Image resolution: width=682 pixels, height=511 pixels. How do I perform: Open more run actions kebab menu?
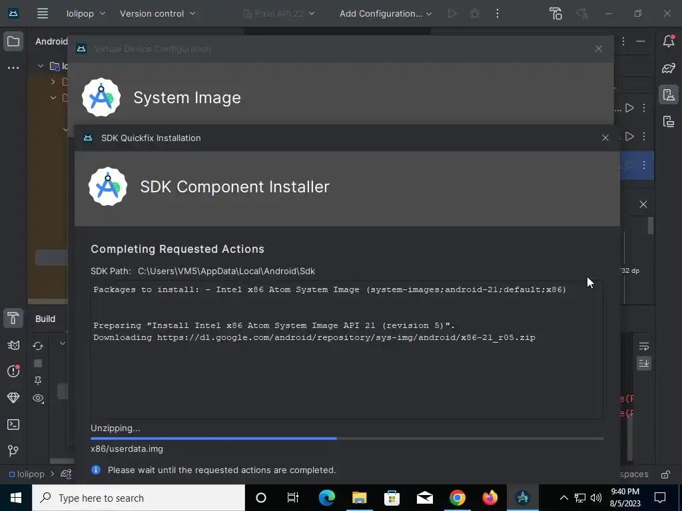[497, 13]
